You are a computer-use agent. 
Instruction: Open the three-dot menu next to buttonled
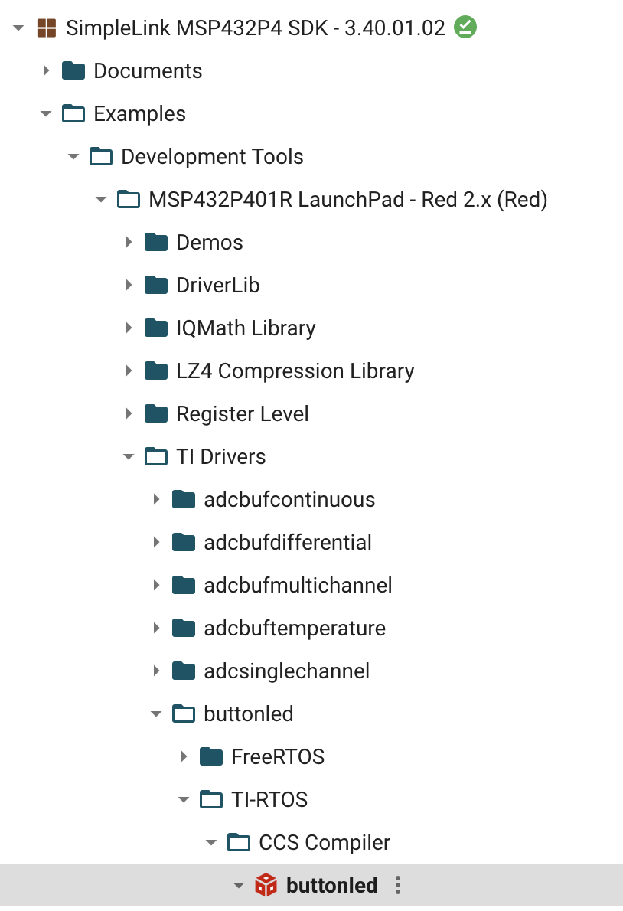pyautogui.click(x=397, y=885)
